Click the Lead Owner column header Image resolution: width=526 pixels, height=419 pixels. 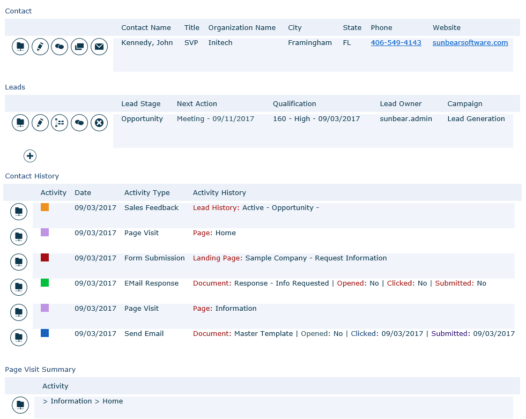401,103
